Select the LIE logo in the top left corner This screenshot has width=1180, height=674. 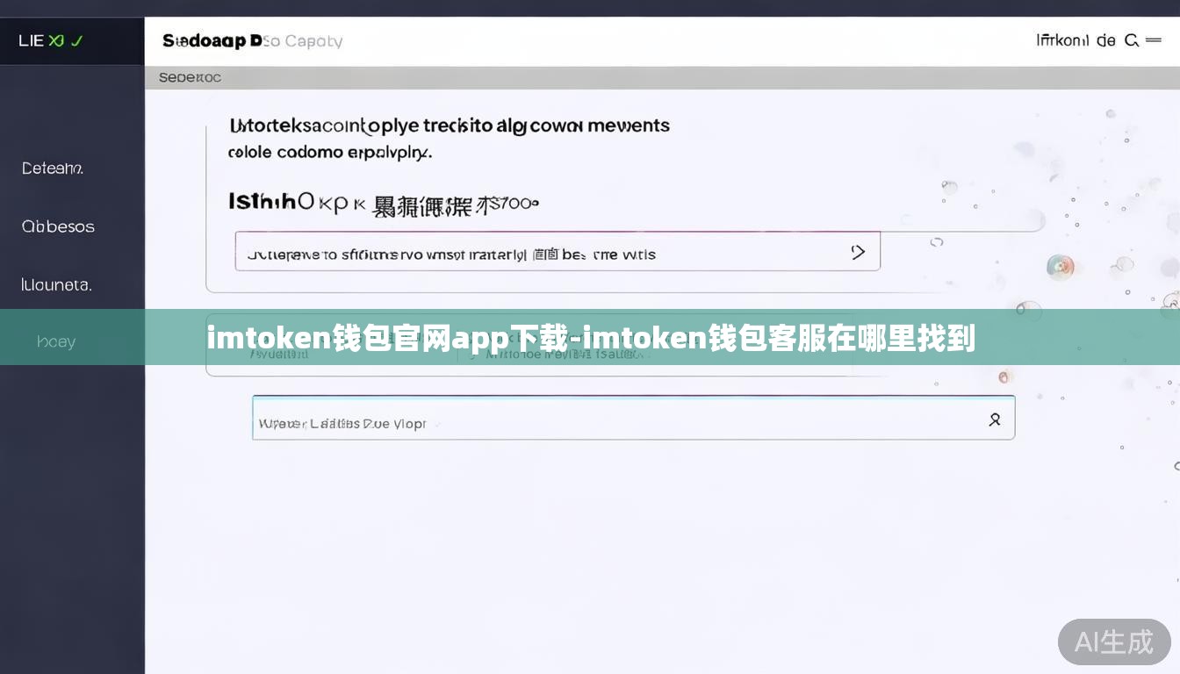[32, 40]
